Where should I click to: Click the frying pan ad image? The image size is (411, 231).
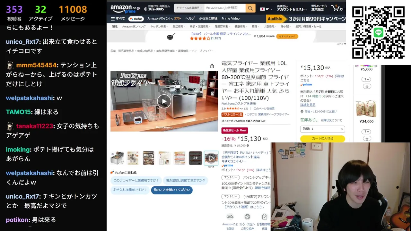click(171, 36)
